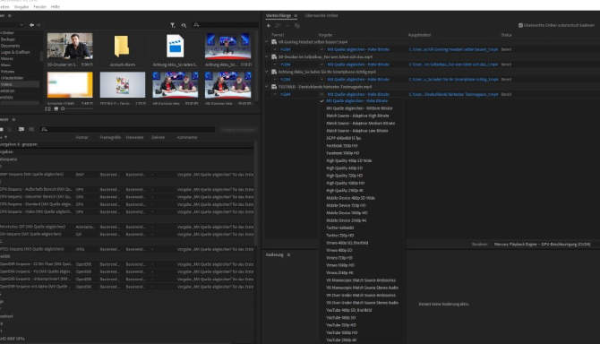Viewport: 600px width, 344px height.
Task: Click the media icon of 3D Drucker source
Action: coord(274,56)
